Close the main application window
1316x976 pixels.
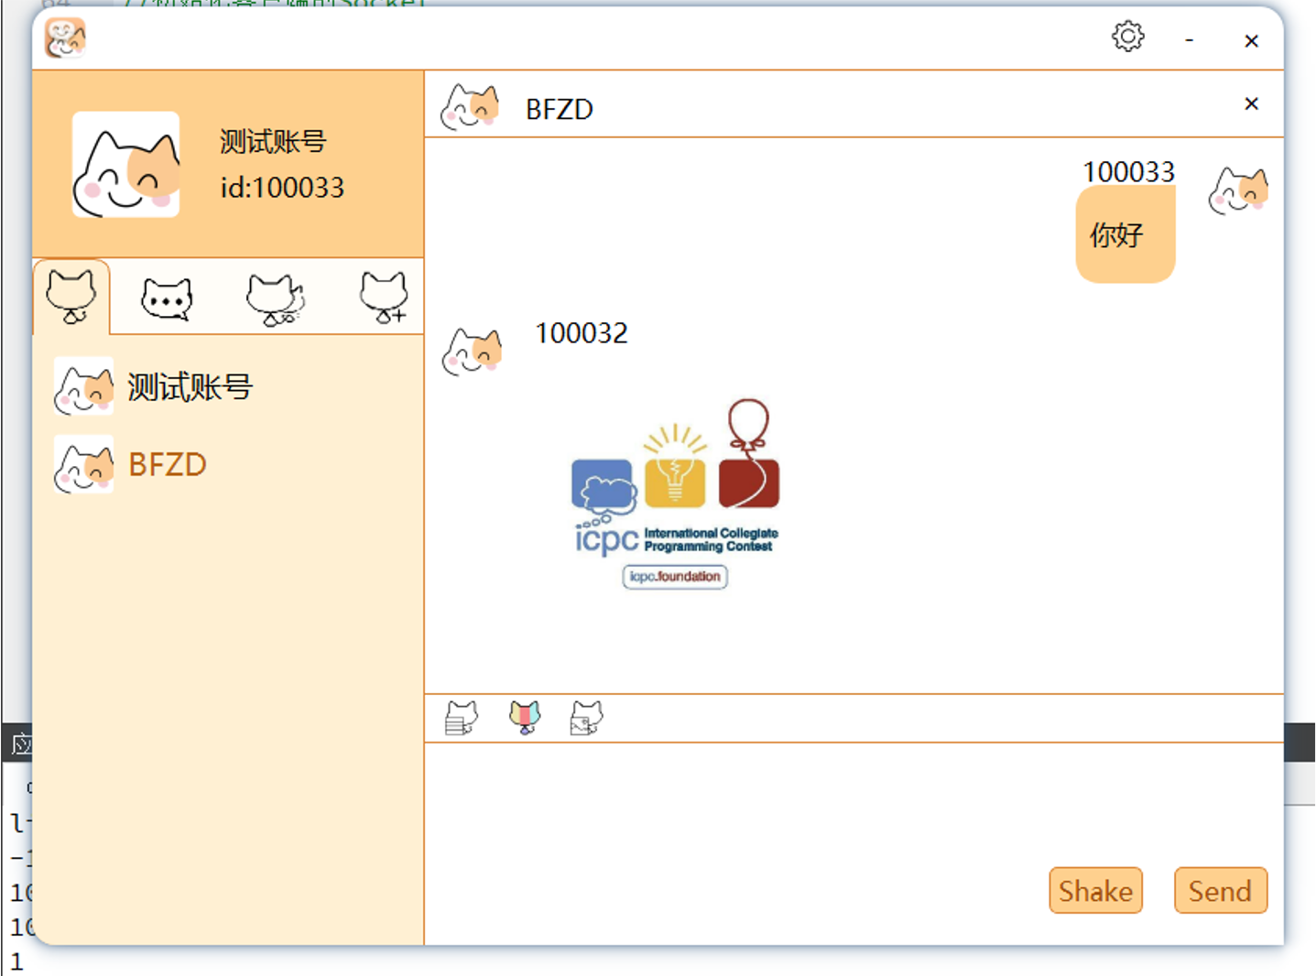pyautogui.click(x=1251, y=40)
